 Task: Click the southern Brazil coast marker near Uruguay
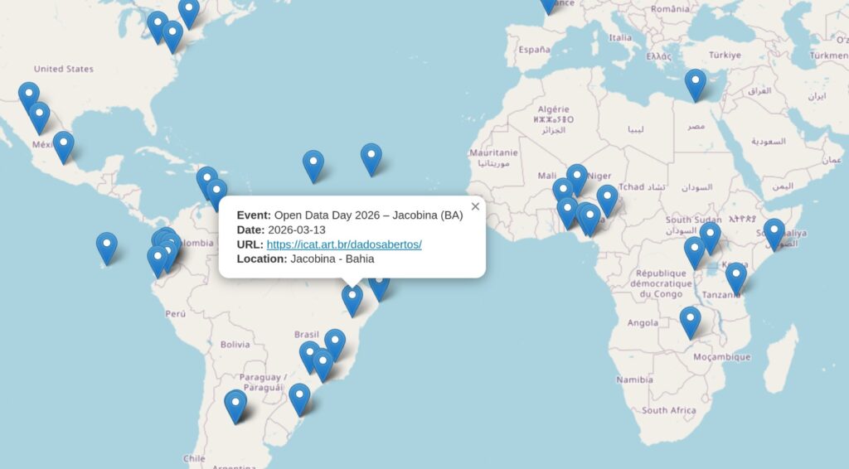299,398
